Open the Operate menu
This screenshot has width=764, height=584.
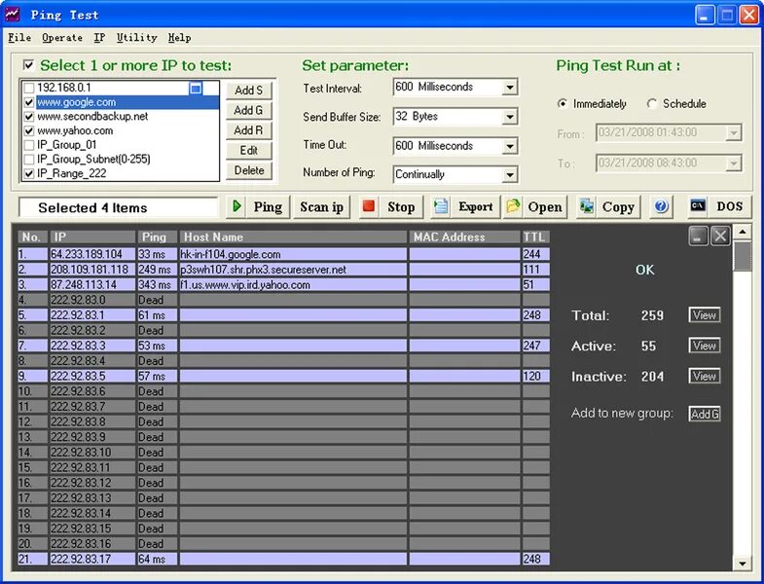point(62,38)
